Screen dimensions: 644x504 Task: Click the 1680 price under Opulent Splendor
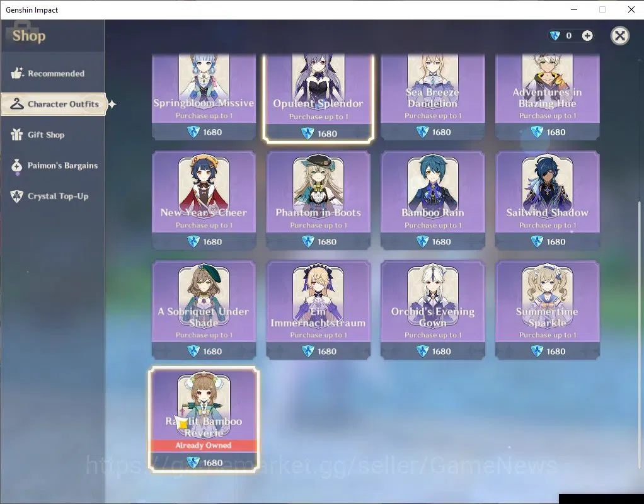tap(327, 134)
